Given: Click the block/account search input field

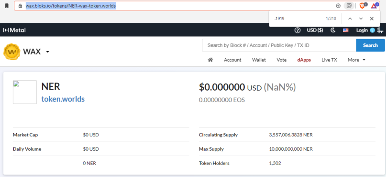Looking at the screenshot, I should coord(279,45).
